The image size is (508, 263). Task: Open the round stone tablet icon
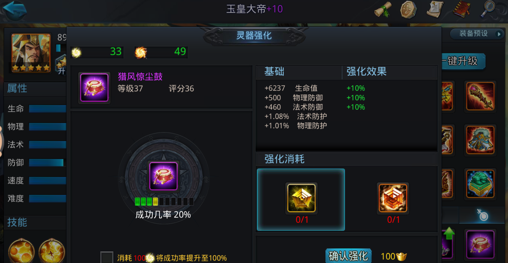coord(408,10)
